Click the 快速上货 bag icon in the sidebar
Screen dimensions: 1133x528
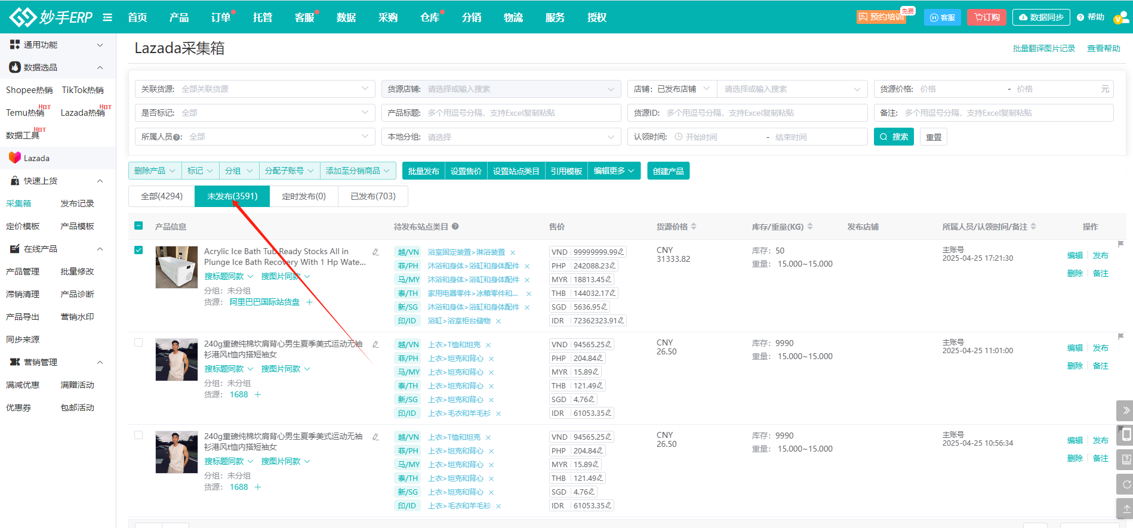coord(15,181)
